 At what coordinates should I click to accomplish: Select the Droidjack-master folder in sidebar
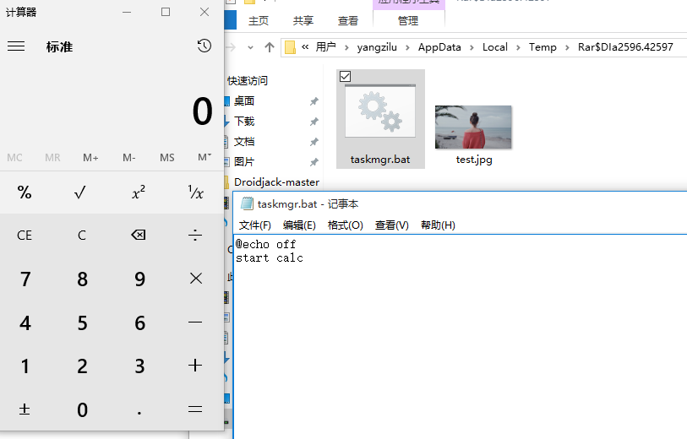pos(276,182)
